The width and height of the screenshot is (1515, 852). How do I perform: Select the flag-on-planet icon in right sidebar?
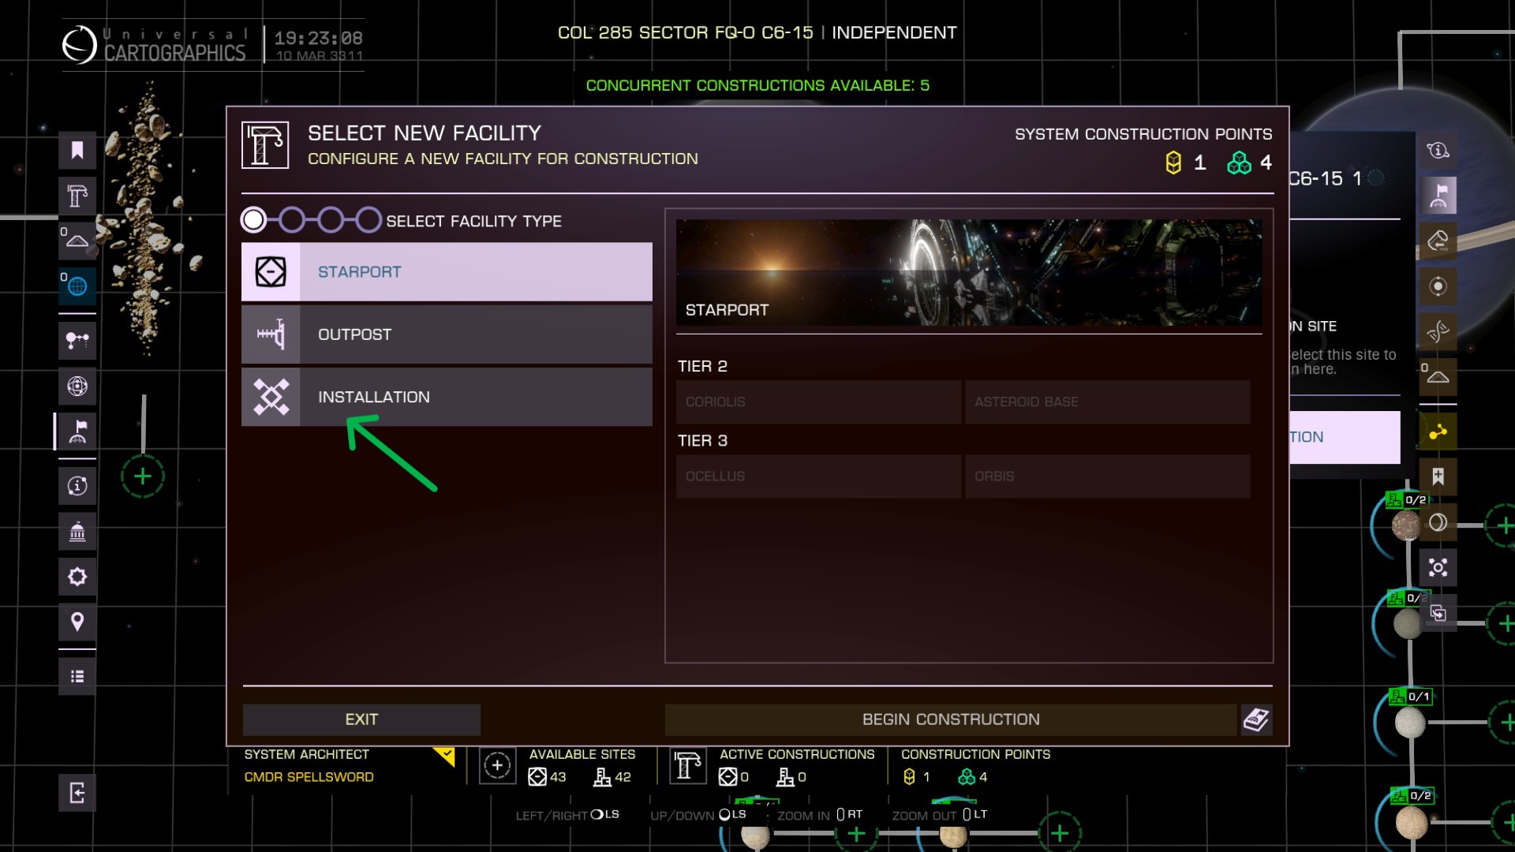pos(1438,196)
